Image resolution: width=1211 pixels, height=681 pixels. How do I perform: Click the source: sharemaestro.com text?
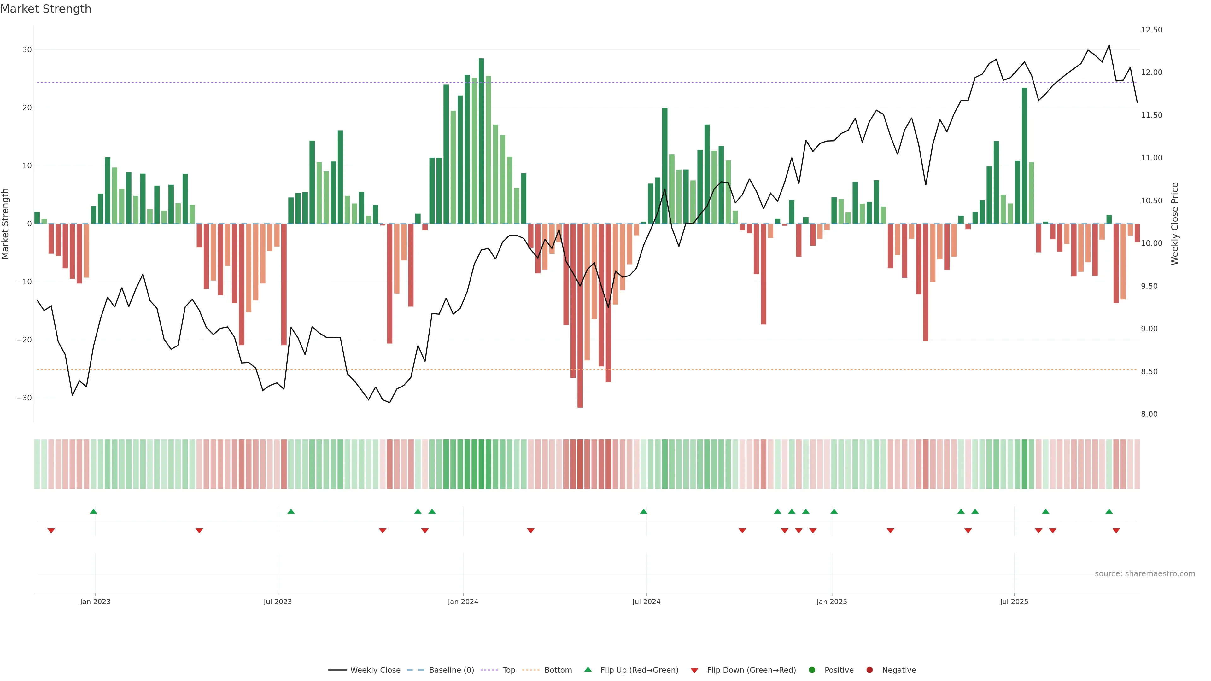point(1145,574)
